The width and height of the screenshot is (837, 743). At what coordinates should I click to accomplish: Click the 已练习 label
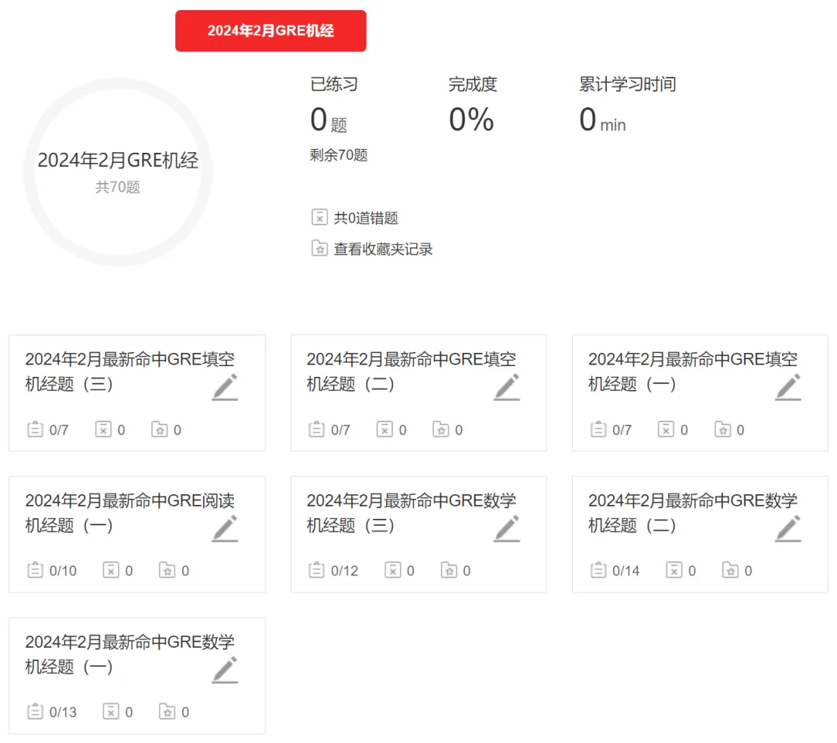(x=334, y=84)
